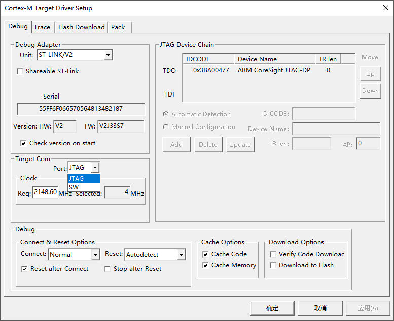Click the Req clock frequency field

click(45, 192)
